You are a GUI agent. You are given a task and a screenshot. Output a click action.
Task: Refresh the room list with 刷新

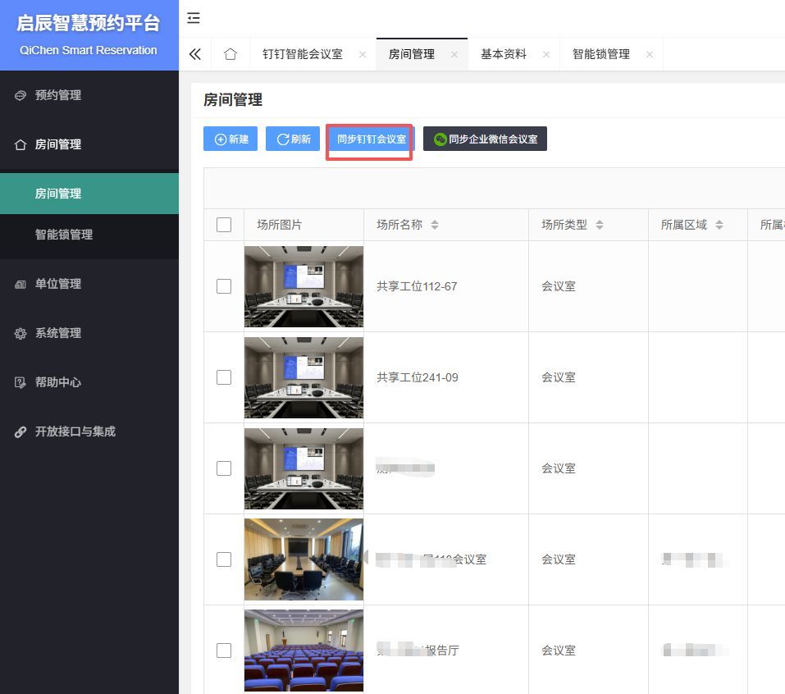point(293,139)
